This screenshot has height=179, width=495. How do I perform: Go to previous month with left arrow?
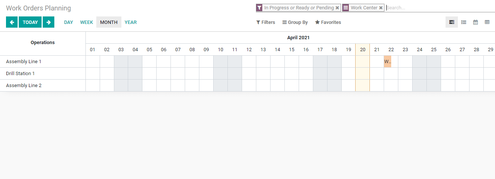click(12, 22)
